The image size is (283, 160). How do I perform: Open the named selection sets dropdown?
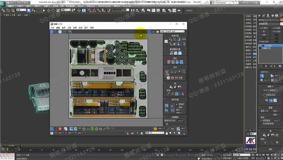(120, 10)
